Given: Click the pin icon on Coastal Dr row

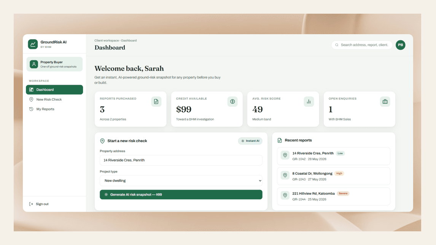Looking at the screenshot, I should [x=285, y=175].
